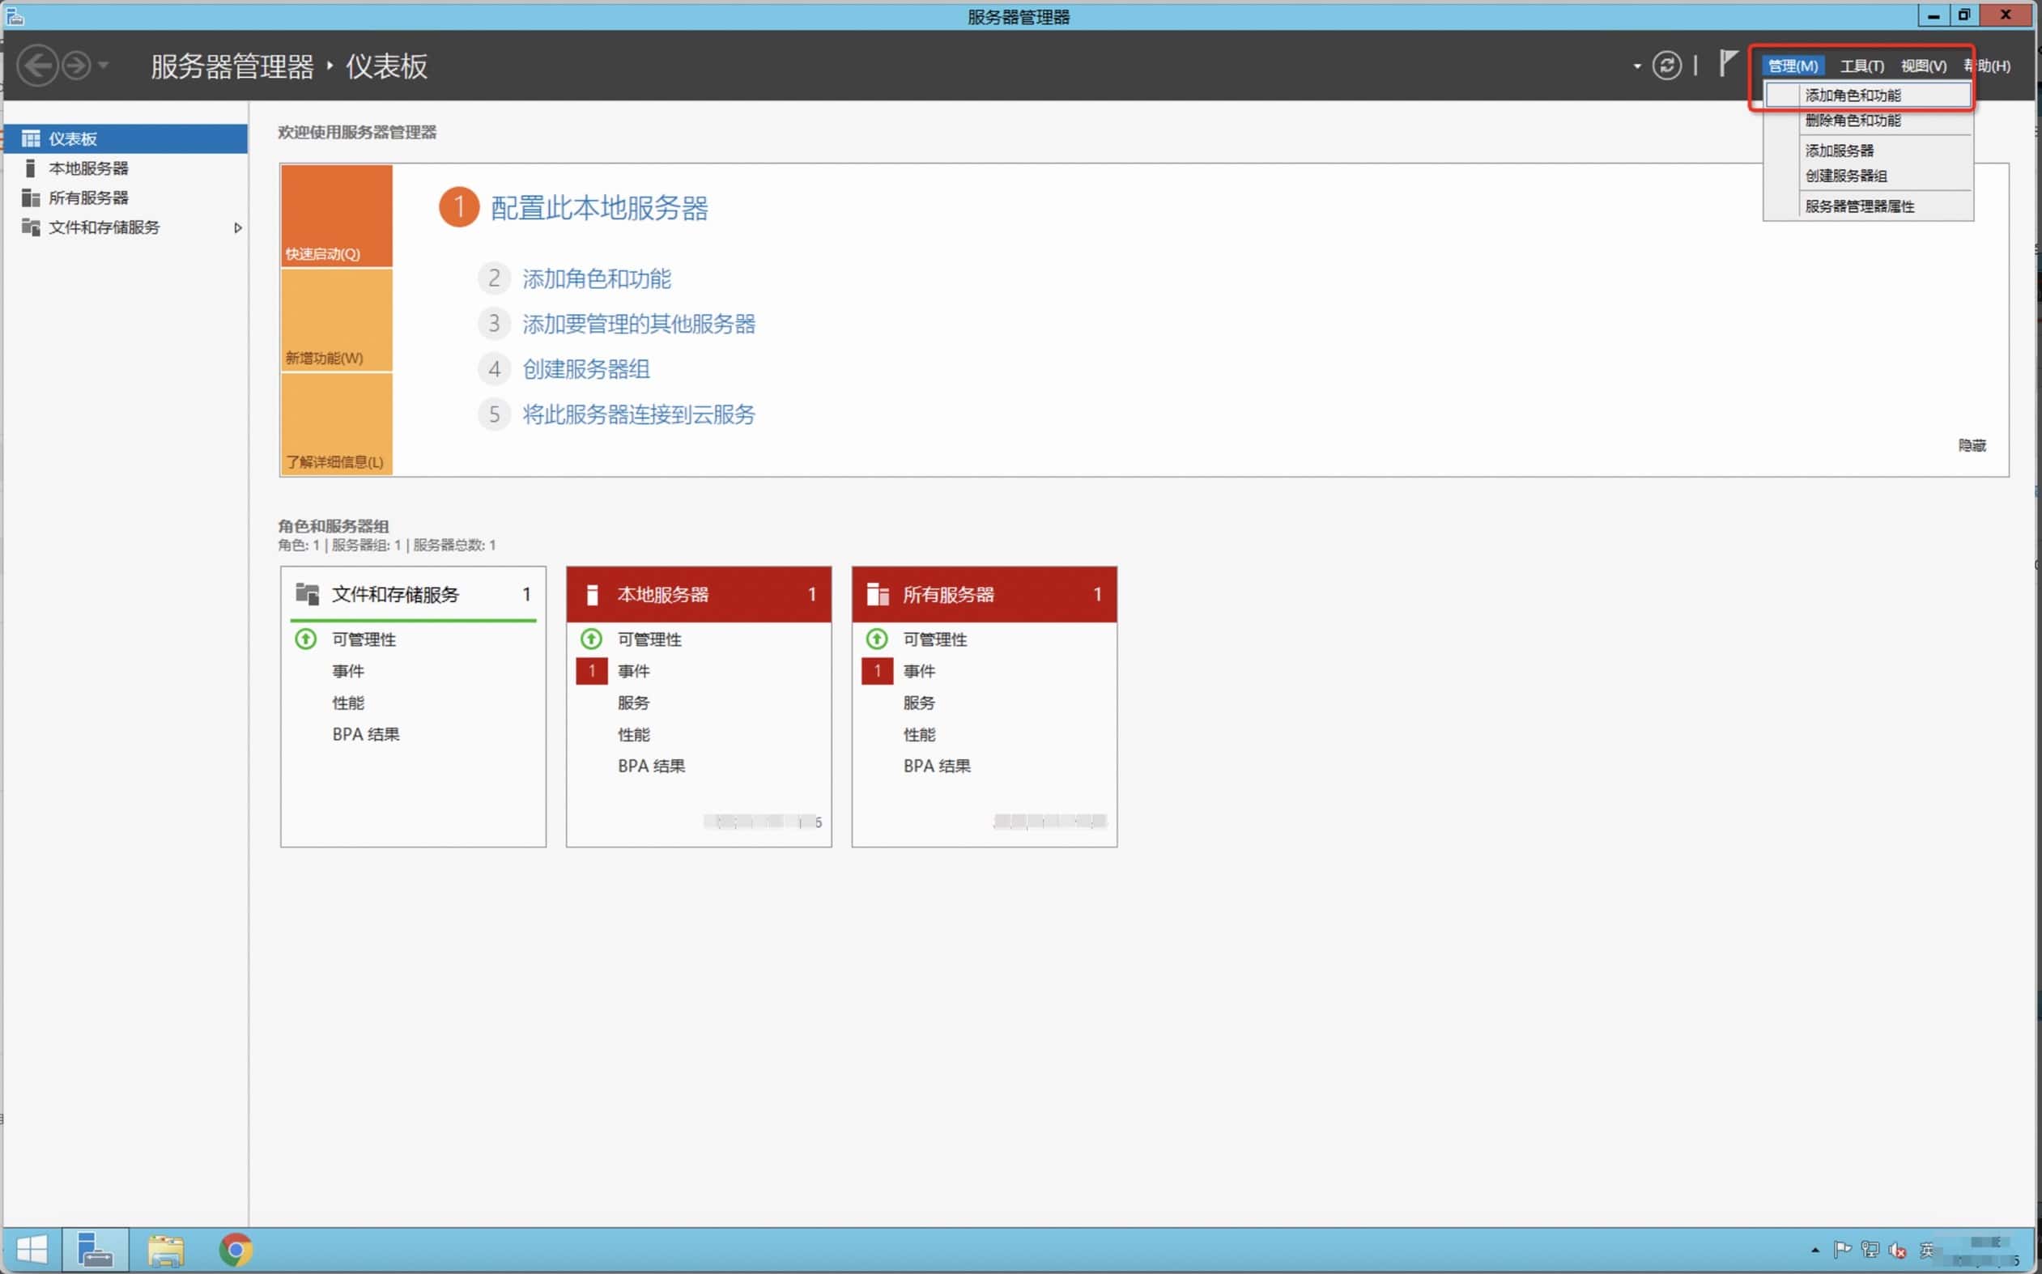
Task: Click the red events badge under 所有服务器
Action: point(878,671)
